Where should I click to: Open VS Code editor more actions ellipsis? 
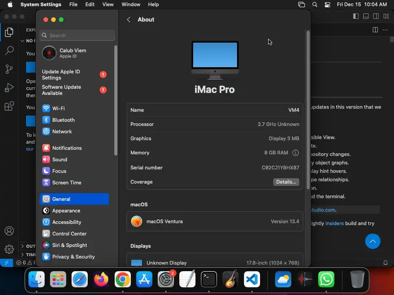[385, 30]
